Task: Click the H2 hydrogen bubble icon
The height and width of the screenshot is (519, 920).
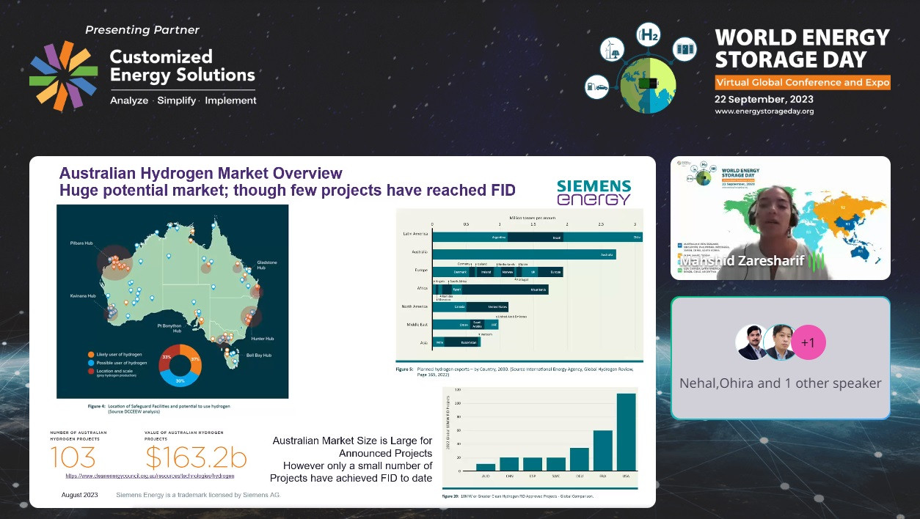Action: pos(649,34)
